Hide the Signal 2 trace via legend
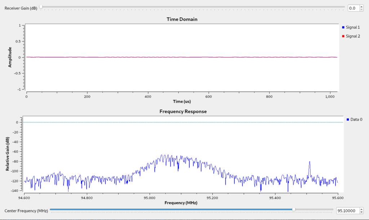Viewport: 369px width, 220px height. (351, 36)
